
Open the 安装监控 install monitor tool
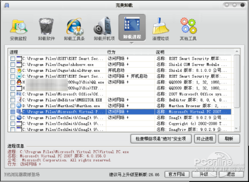[18, 30]
